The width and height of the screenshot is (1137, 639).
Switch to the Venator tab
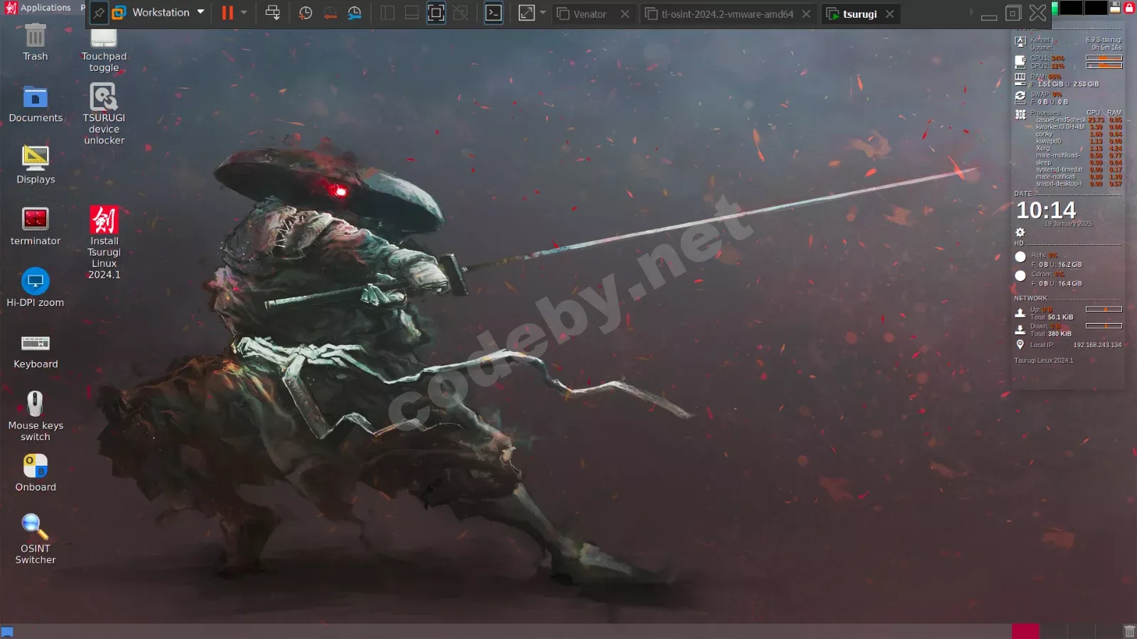pos(589,14)
